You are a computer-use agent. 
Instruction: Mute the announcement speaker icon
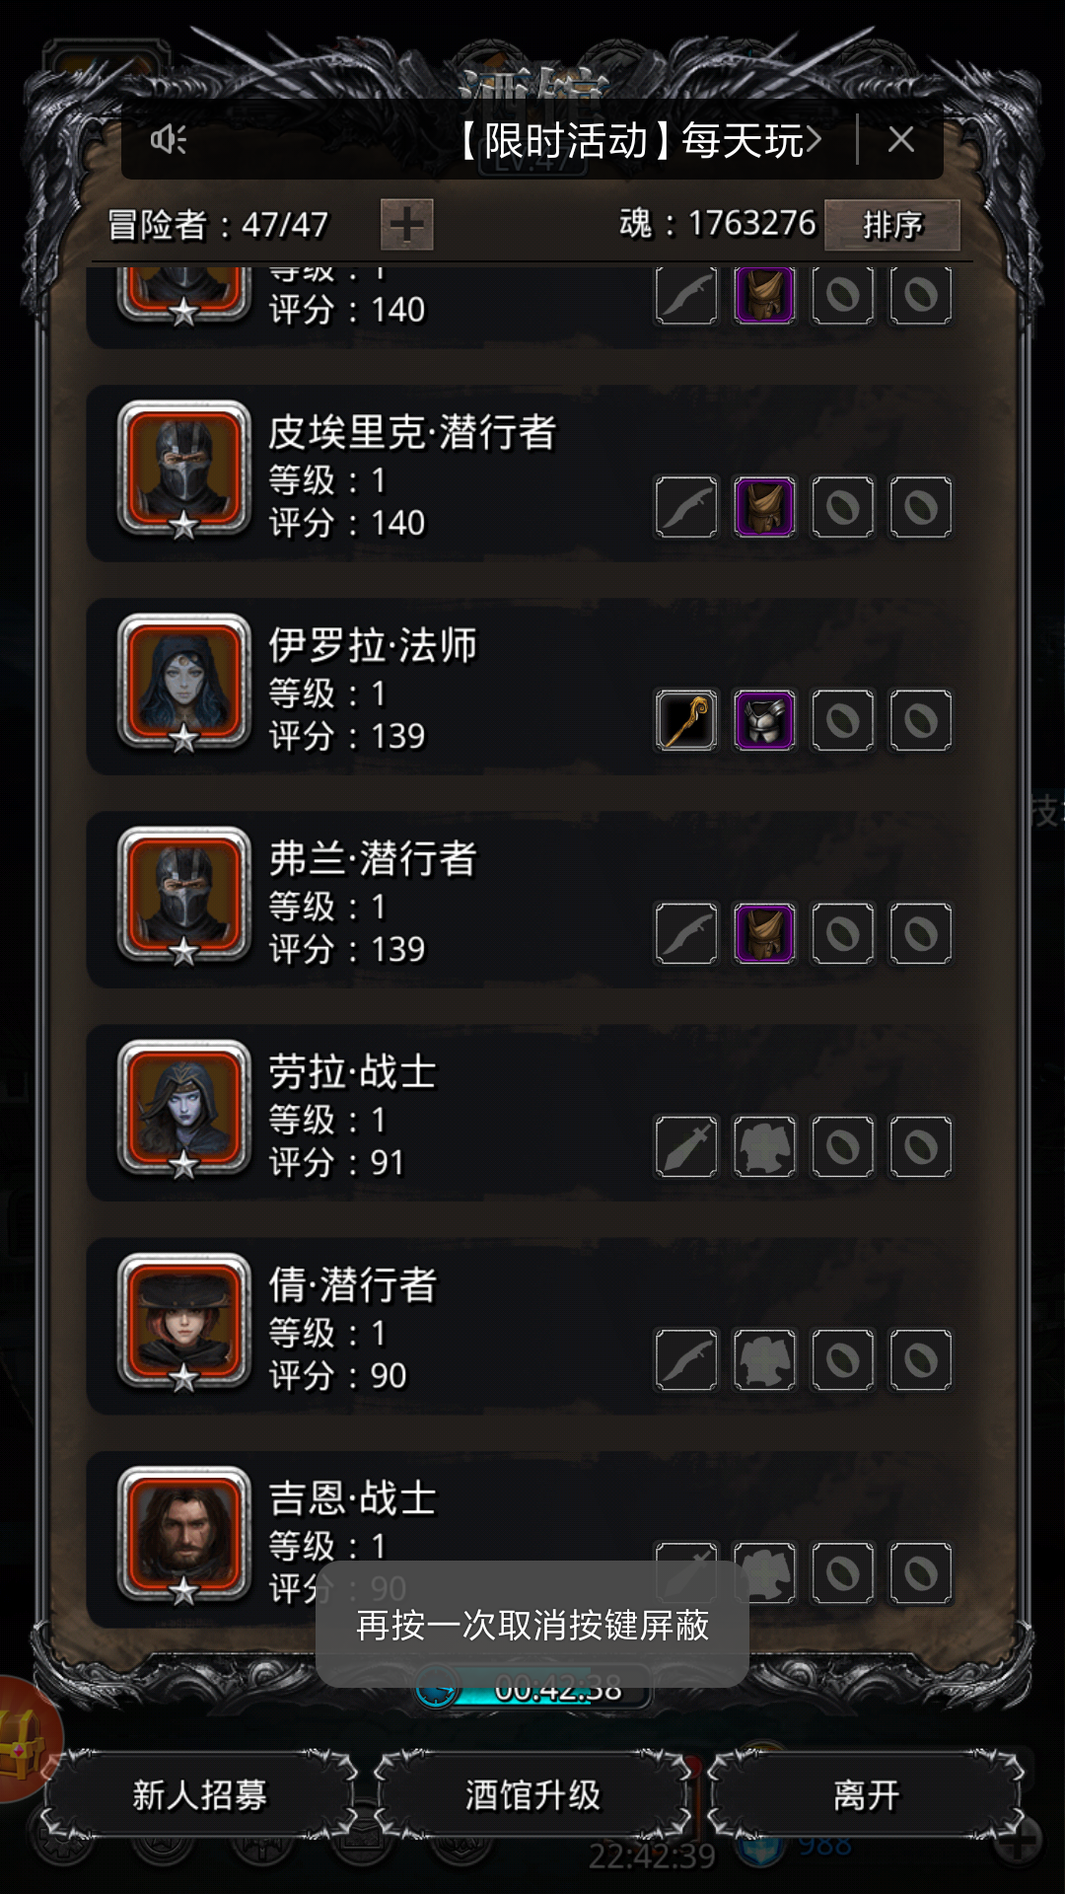click(169, 140)
